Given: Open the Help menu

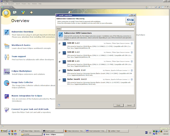Looking at the screenshot, I should (x=40, y=4).
